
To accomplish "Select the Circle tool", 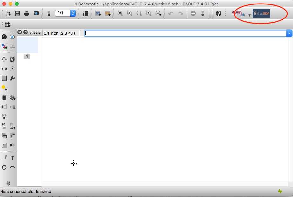I will tap(4, 167).
